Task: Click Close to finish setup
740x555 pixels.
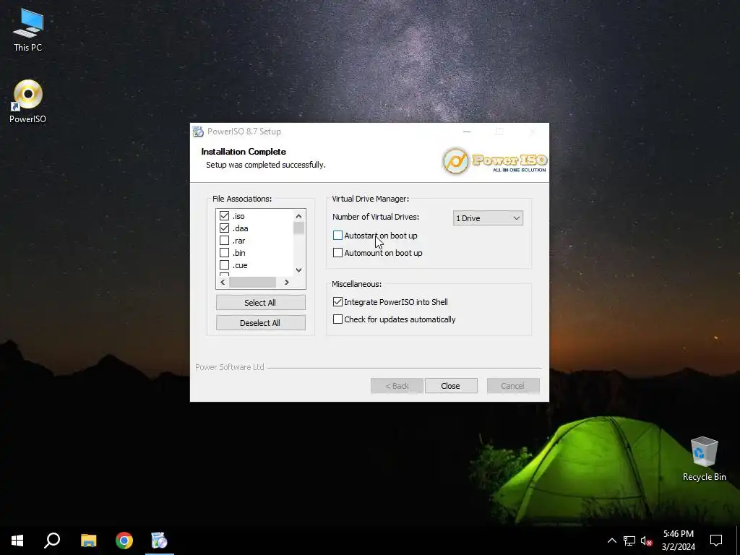Action: 451,386
